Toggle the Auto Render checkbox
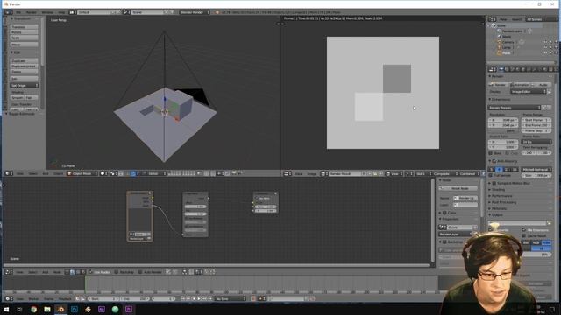Viewport: 561px width, 315px height. click(140, 272)
